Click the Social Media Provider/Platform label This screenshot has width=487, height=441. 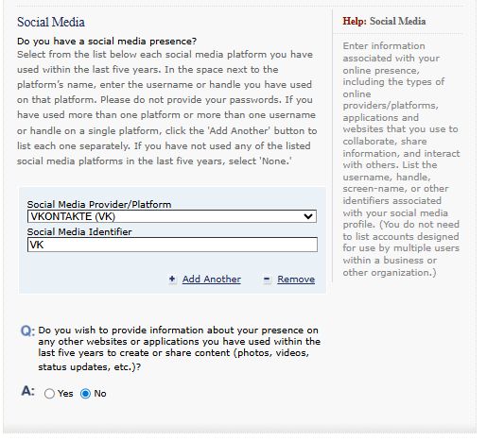pos(99,204)
